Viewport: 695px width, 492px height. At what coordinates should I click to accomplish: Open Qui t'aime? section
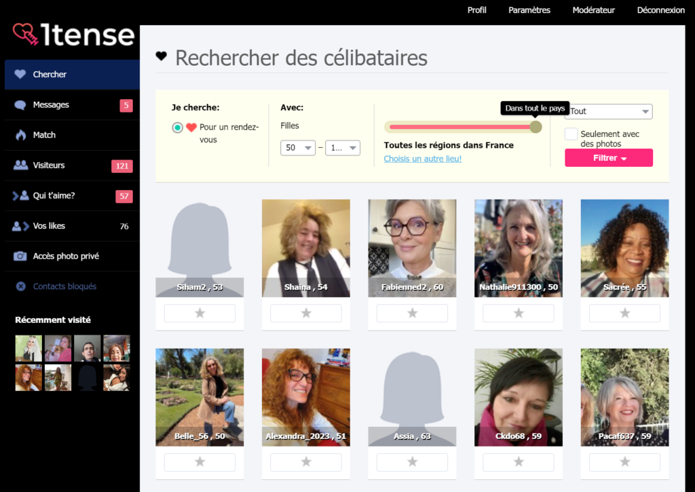[72, 195]
